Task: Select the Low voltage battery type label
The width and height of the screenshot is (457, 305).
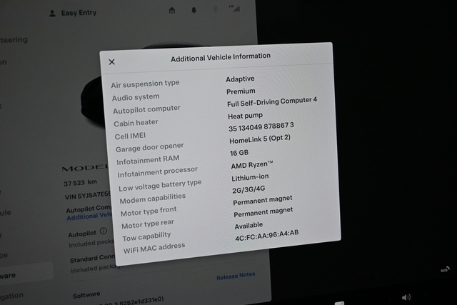Action: 160,186
